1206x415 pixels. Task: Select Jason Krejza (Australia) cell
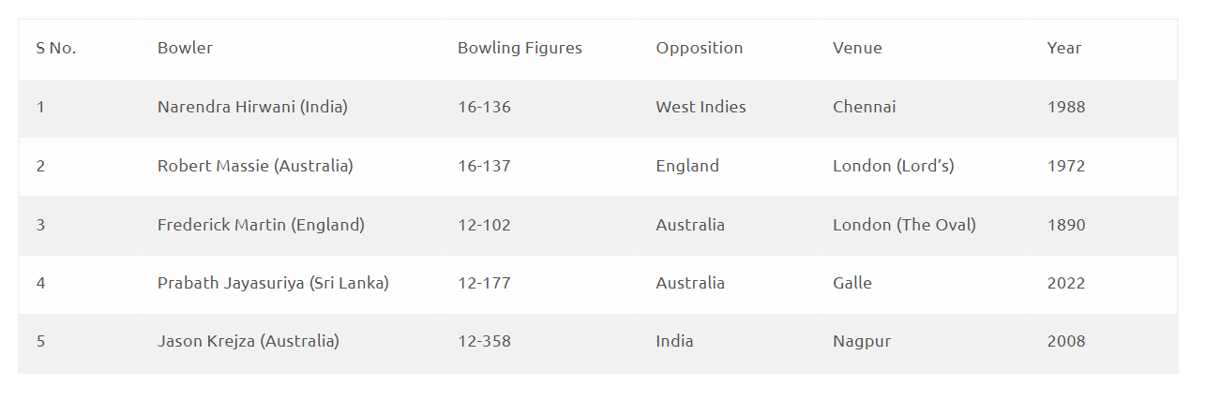tap(249, 341)
